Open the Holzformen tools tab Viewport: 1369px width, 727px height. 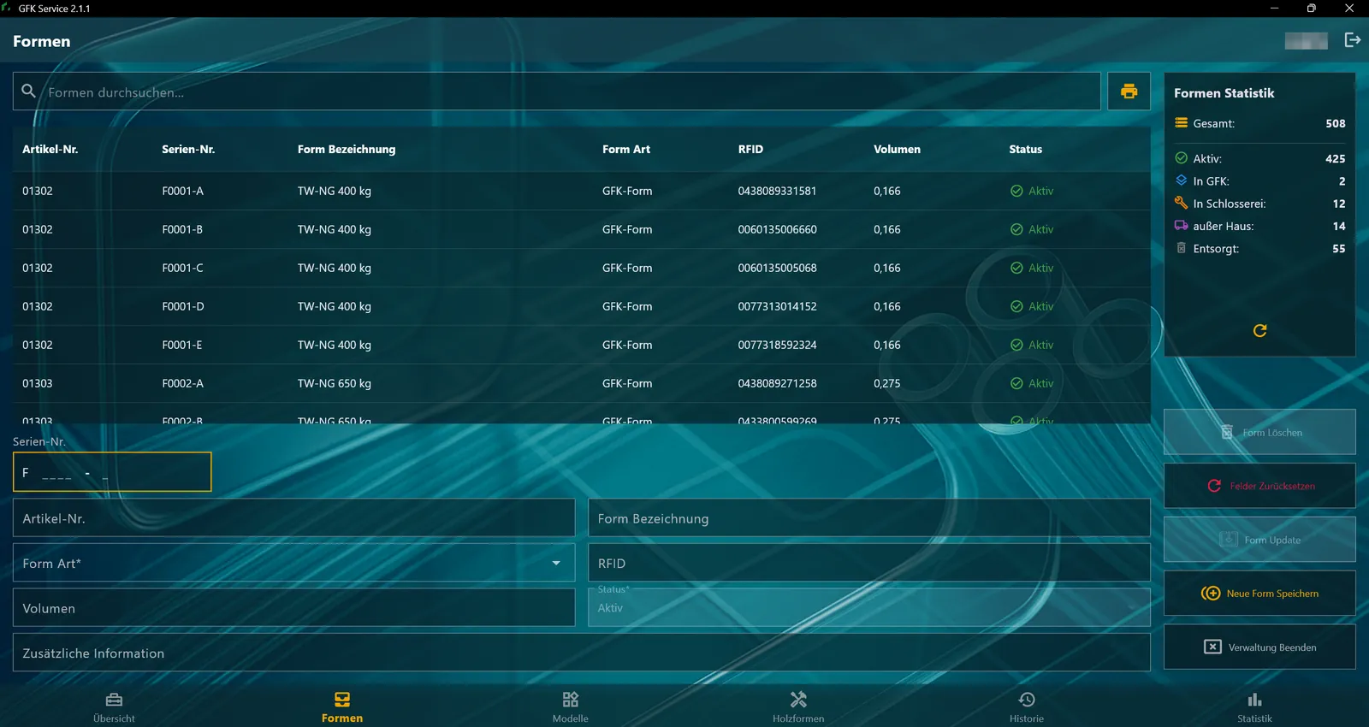pyautogui.click(x=798, y=707)
